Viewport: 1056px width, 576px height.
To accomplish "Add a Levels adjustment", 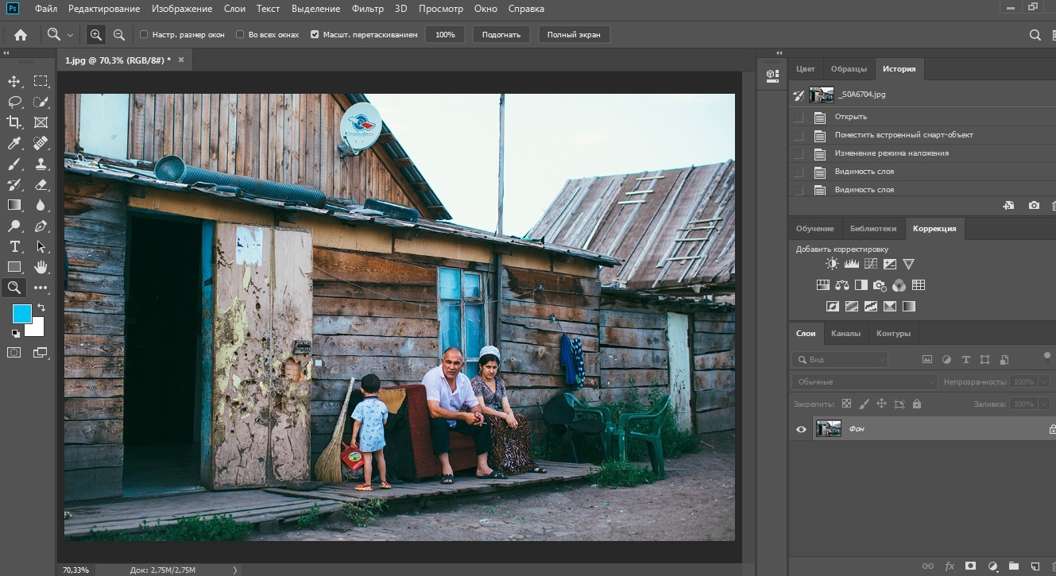I will 851,264.
